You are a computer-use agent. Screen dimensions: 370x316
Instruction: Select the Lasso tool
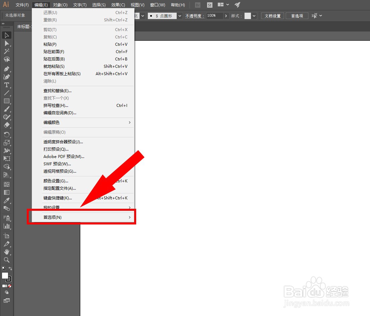[x=7, y=59]
